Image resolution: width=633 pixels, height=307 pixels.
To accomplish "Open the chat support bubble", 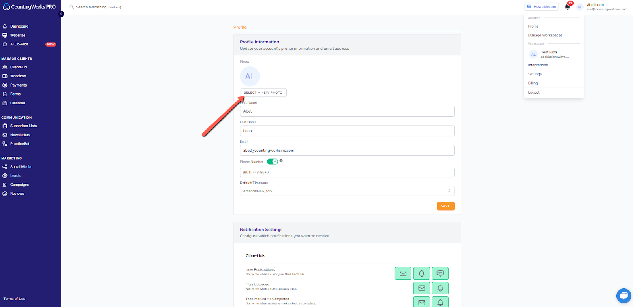I will click(x=624, y=296).
